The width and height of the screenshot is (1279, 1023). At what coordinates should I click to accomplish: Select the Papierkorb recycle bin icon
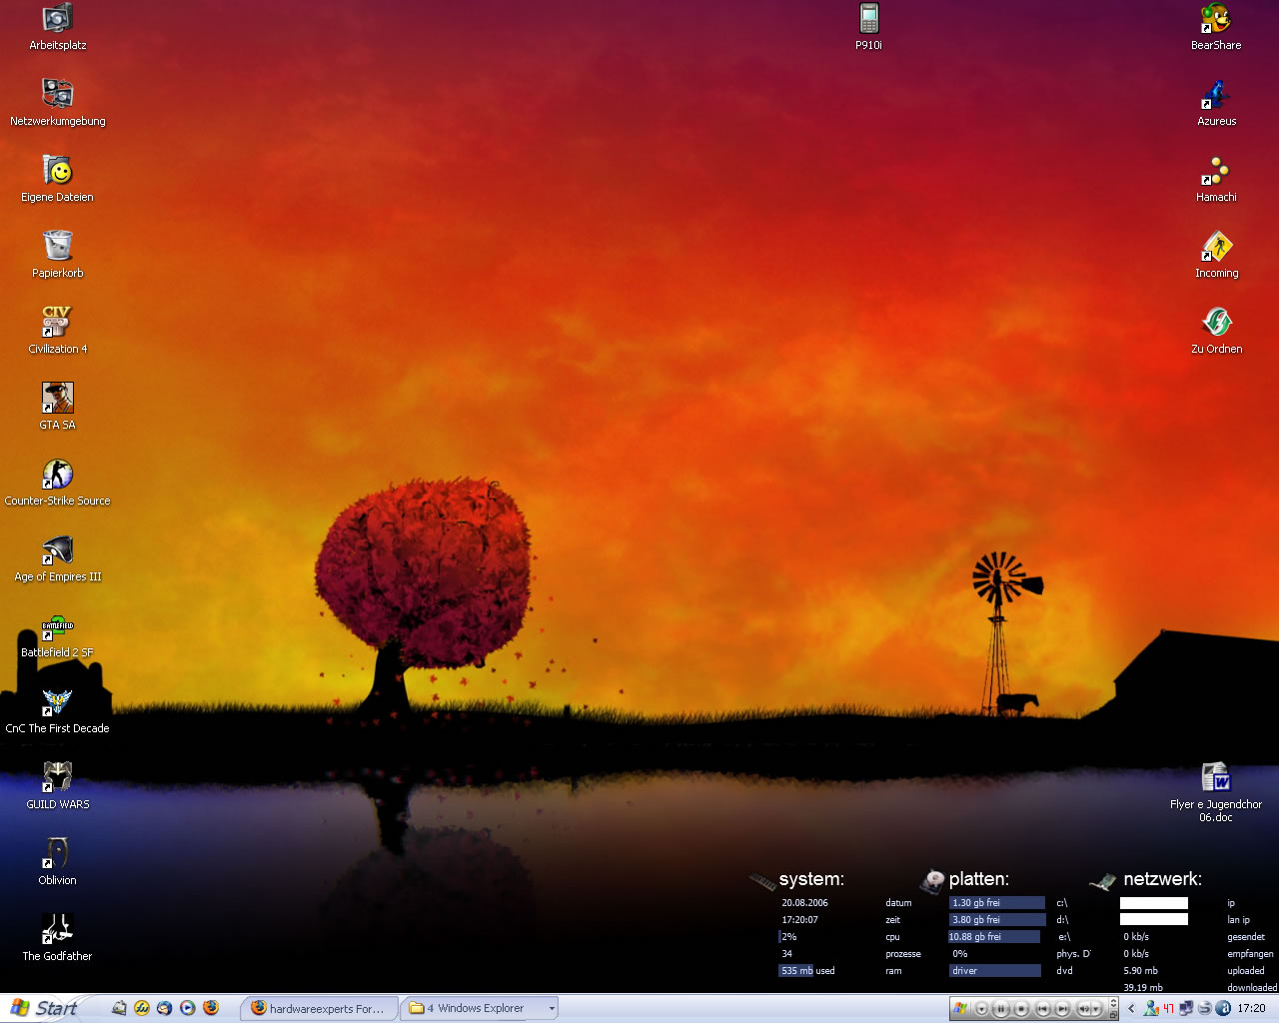tap(57, 247)
